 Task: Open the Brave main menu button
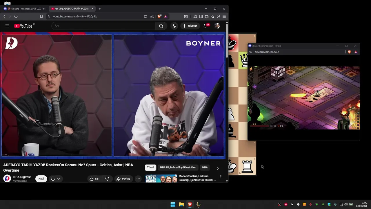224,17
